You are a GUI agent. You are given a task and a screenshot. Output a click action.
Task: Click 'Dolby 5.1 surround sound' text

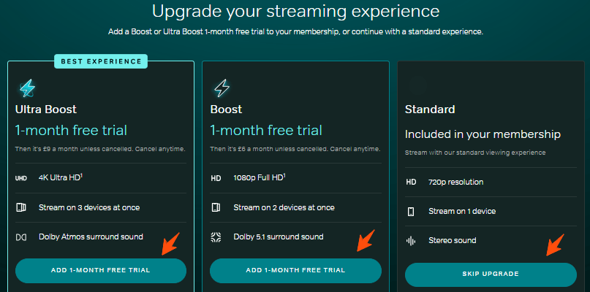pyautogui.click(x=279, y=237)
